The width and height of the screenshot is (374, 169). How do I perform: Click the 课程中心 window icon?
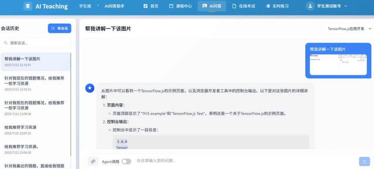point(171,6)
